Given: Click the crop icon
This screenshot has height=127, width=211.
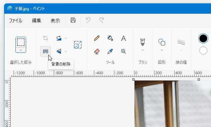Looking at the screenshot, I should (x=46, y=38).
